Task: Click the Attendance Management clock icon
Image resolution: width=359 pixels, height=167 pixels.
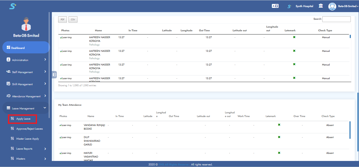Action: coord(8,96)
